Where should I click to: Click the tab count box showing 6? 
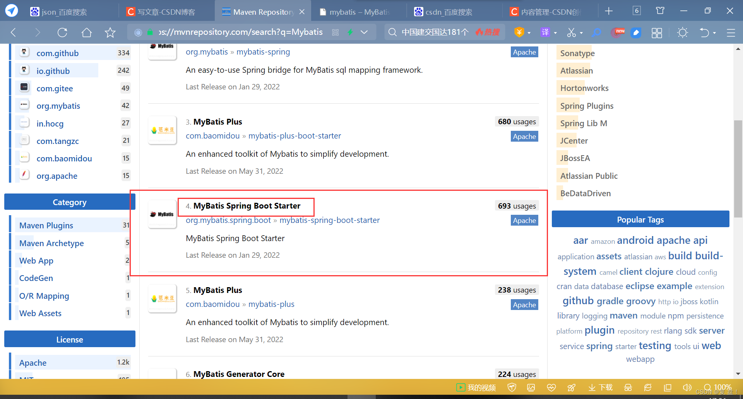point(637,10)
